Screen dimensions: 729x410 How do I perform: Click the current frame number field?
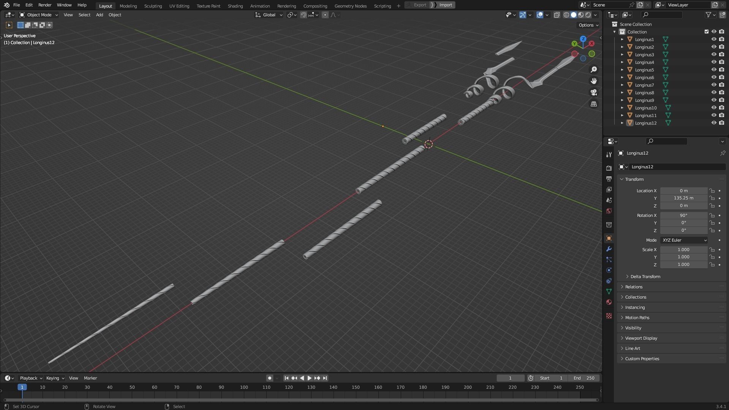[x=510, y=378]
